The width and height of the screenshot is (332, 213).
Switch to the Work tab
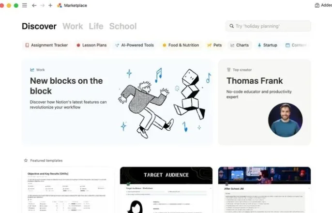click(x=73, y=26)
